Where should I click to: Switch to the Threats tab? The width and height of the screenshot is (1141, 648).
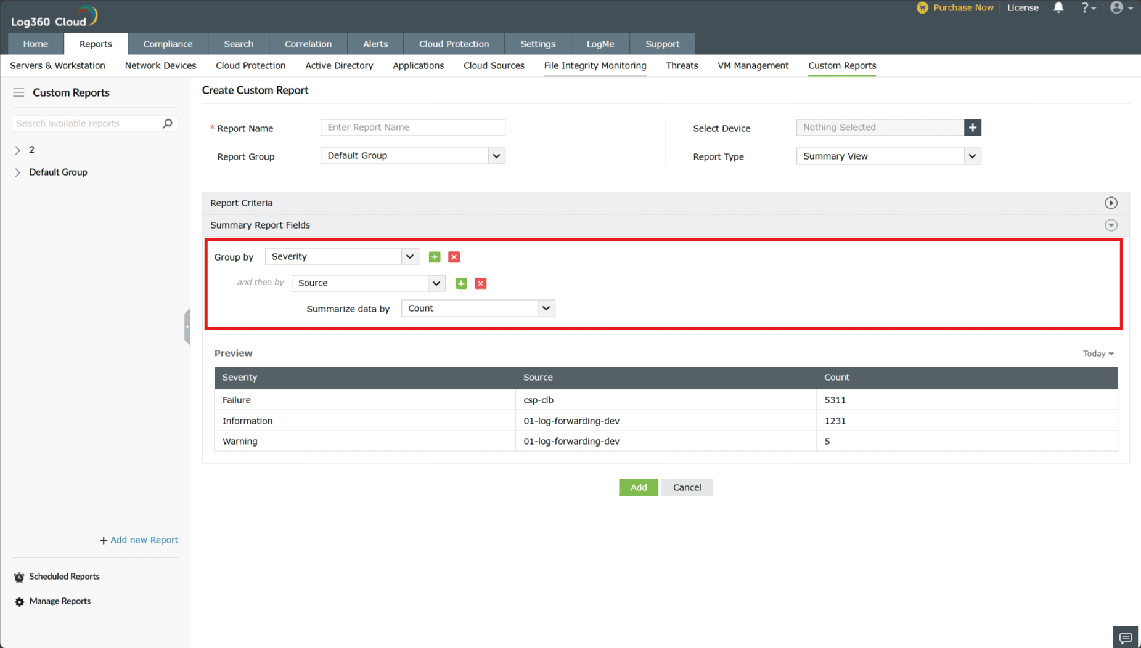(682, 65)
